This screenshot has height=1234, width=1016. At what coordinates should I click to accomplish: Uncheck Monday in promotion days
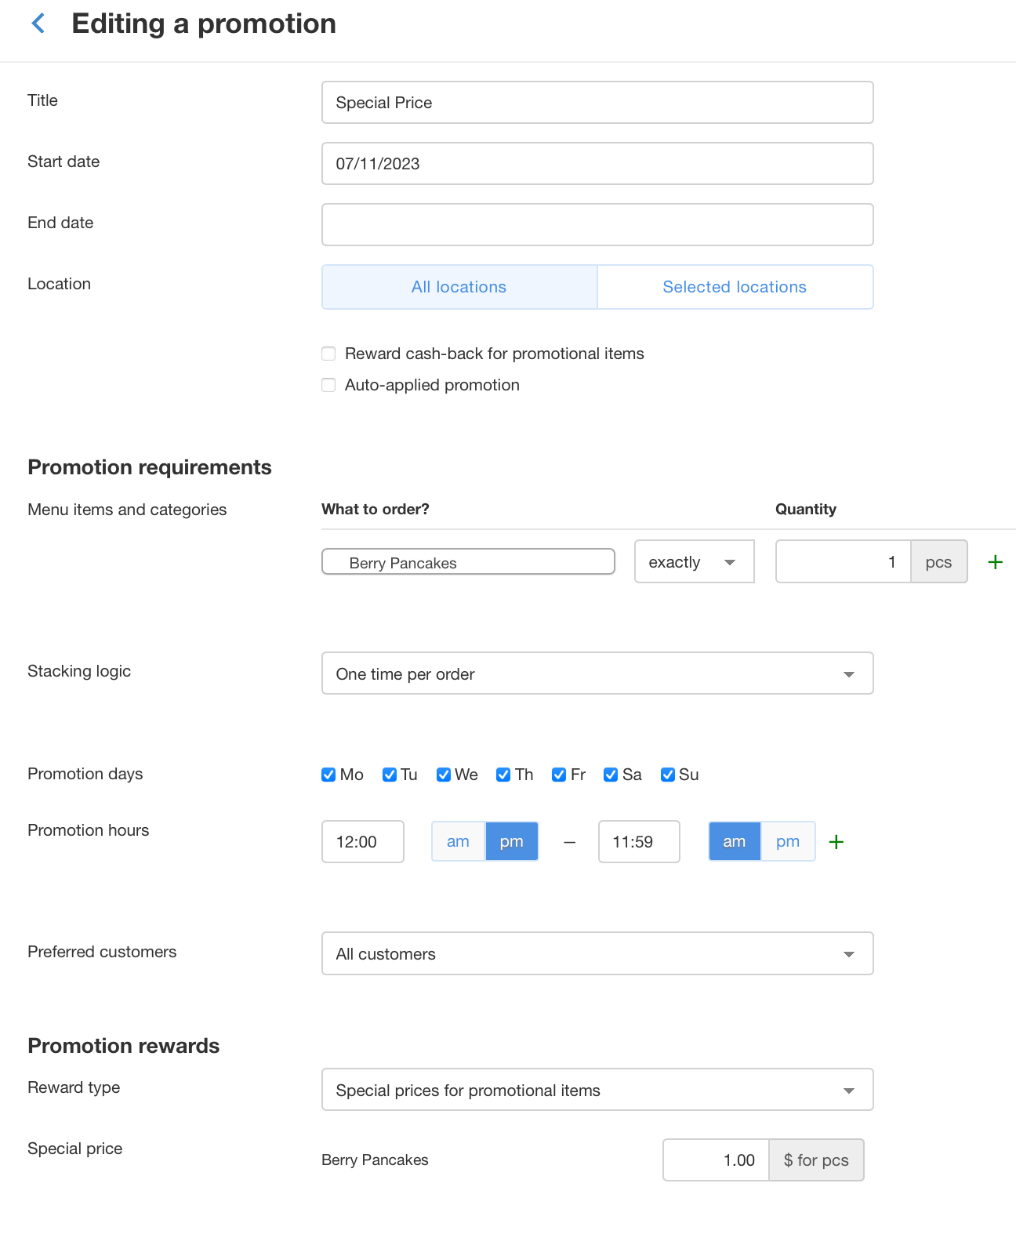[x=328, y=775]
